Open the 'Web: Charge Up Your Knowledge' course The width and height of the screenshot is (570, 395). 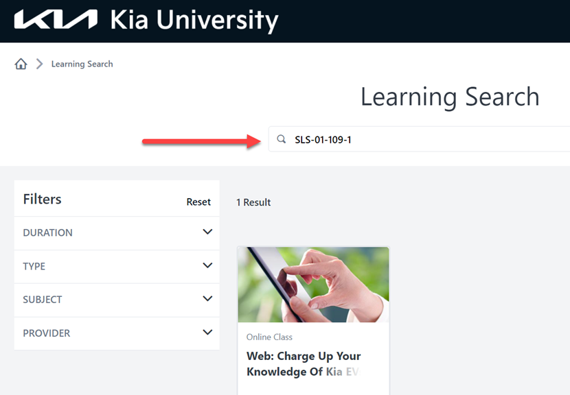tap(304, 363)
